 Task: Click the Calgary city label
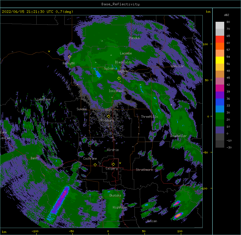(112, 168)
